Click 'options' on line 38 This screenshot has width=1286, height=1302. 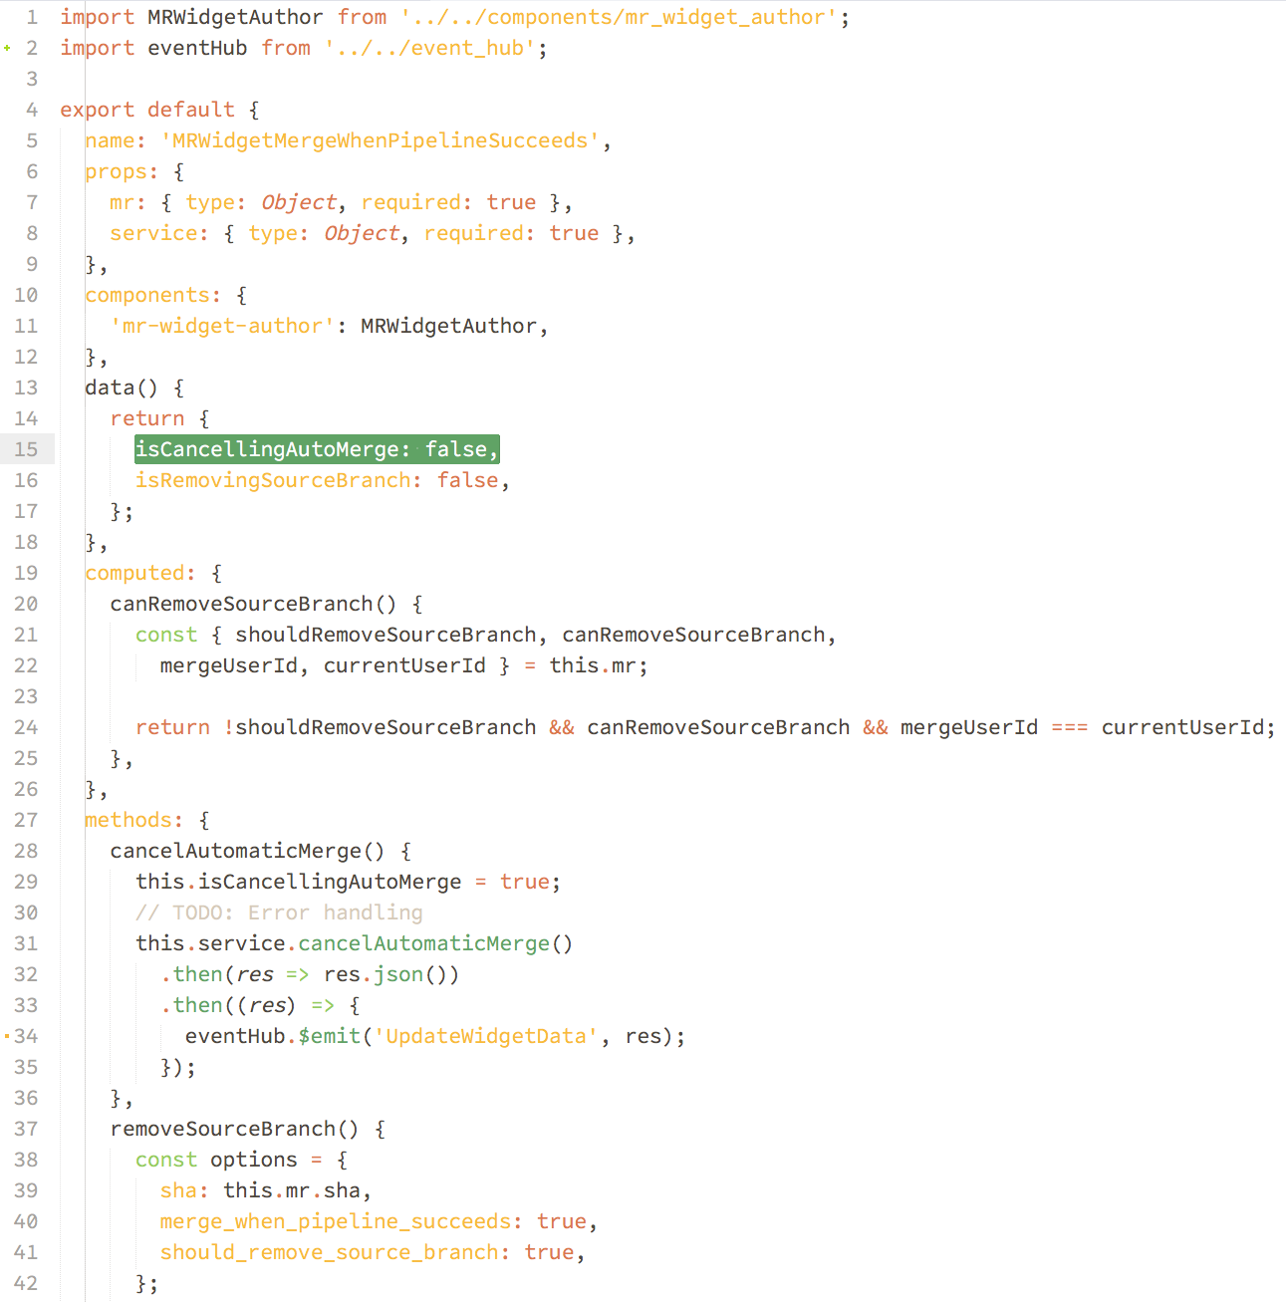pyautogui.click(x=254, y=1160)
